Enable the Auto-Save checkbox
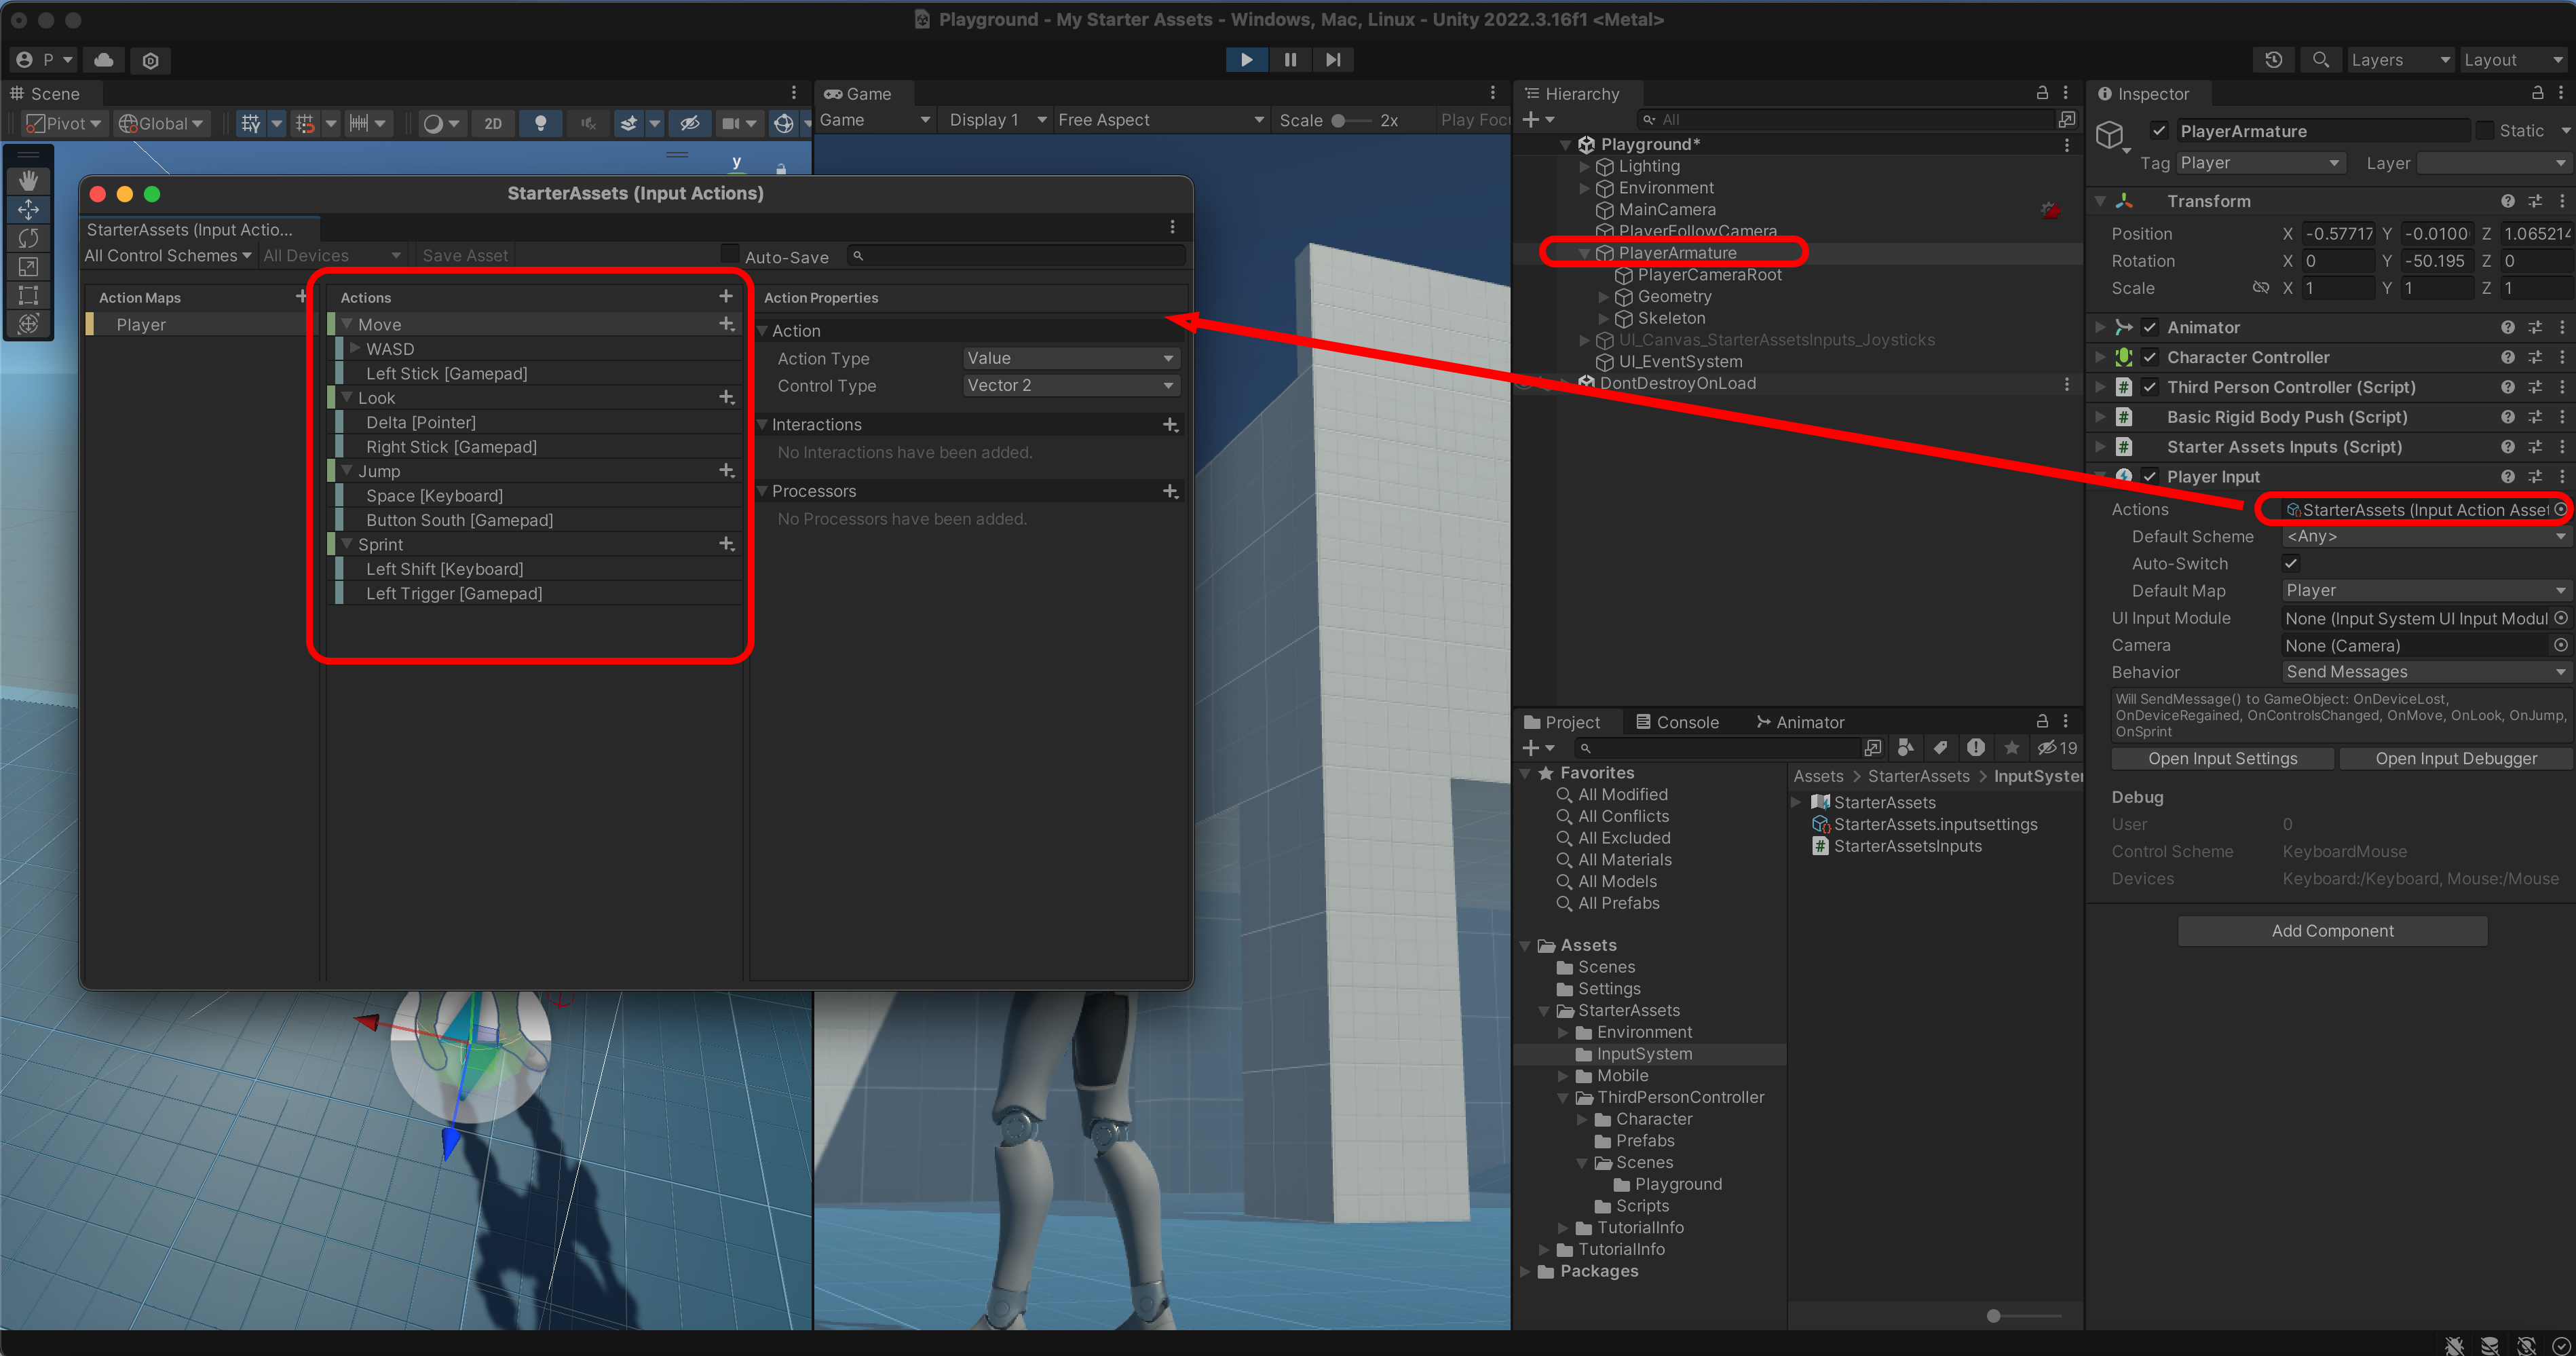The image size is (2576, 1356). (730, 255)
